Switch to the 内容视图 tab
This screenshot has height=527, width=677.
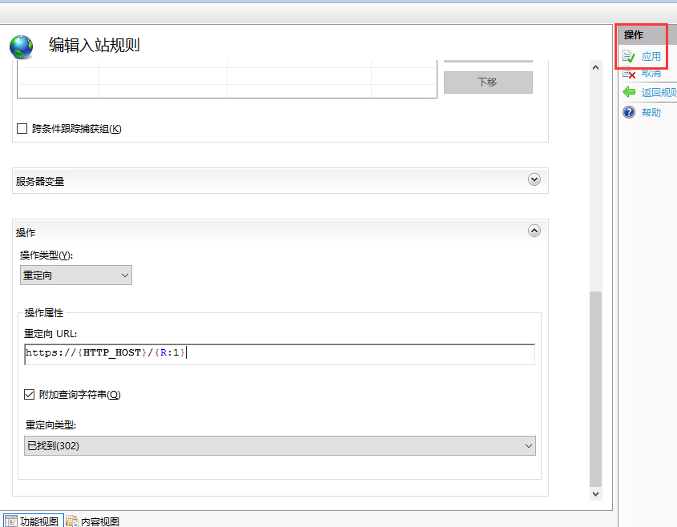pyautogui.click(x=93, y=521)
